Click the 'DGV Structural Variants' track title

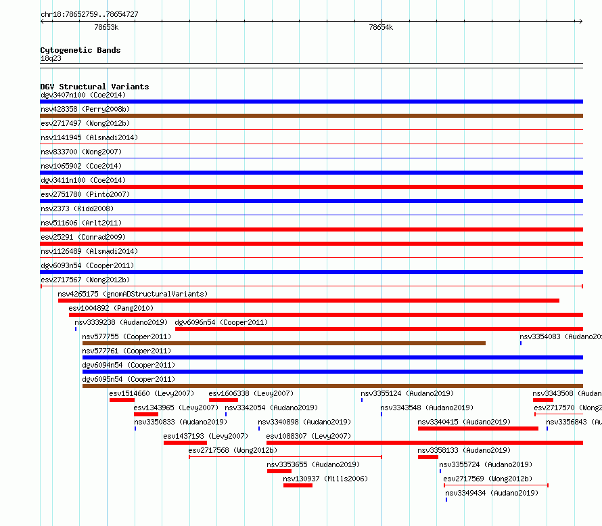pos(95,87)
